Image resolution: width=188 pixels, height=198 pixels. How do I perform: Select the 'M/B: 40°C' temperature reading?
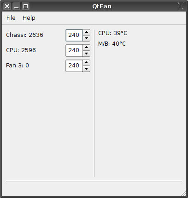click(x=112, y=44)
